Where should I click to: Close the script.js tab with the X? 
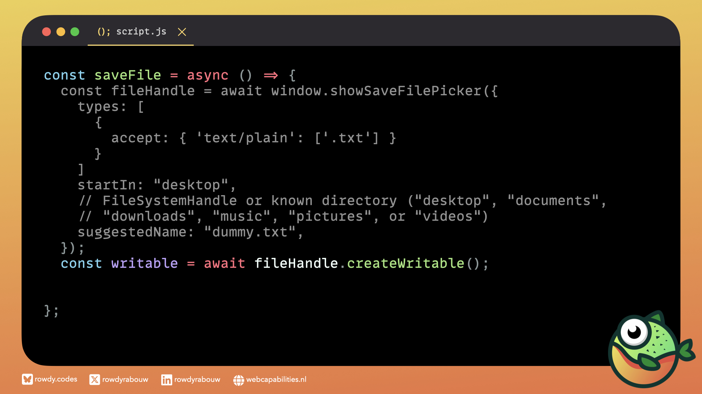pos(182,32)
